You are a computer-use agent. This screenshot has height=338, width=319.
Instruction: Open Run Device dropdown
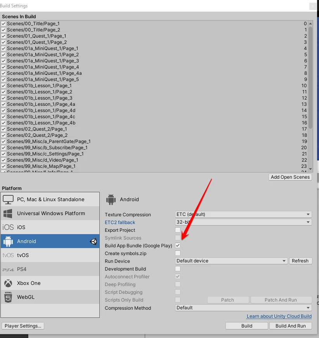click(231, 261)
